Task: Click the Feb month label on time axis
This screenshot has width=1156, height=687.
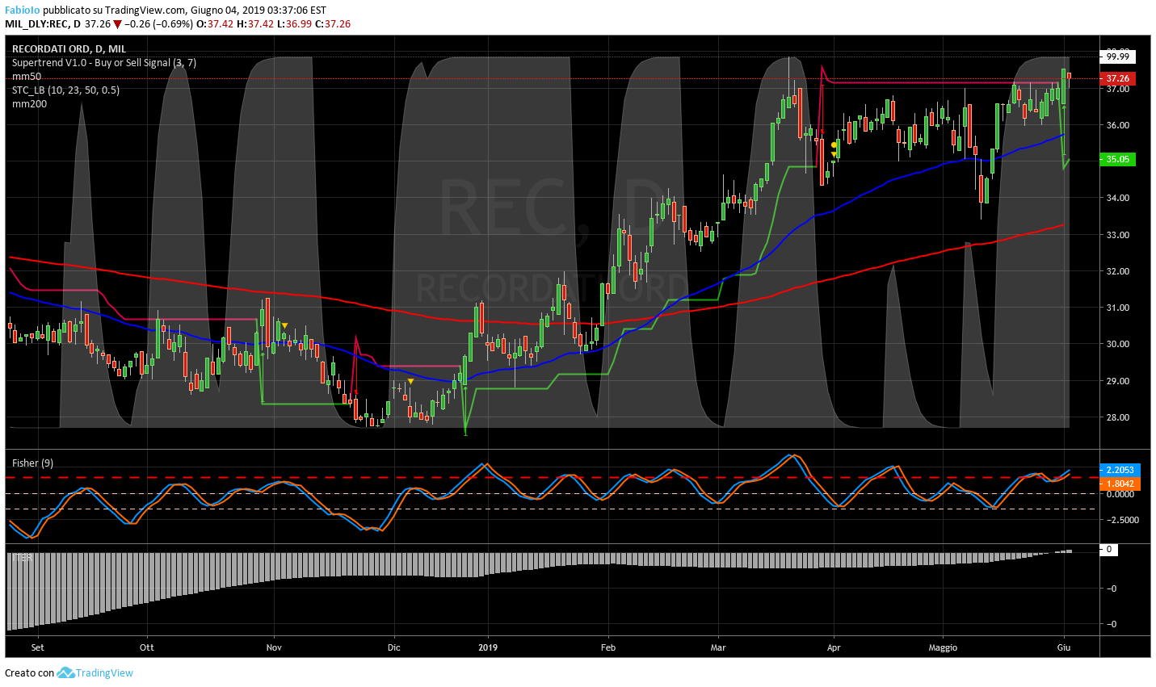Action: pyautogui.click(x=608, y=647)
